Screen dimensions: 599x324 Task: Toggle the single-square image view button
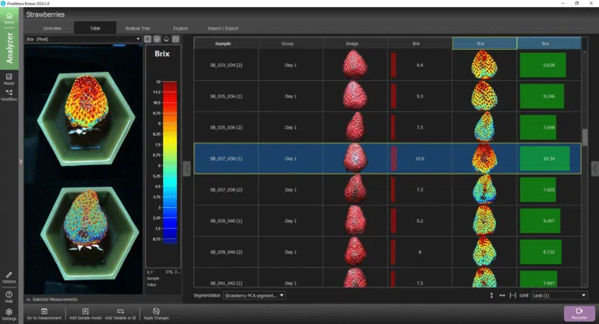click(147, 39)
